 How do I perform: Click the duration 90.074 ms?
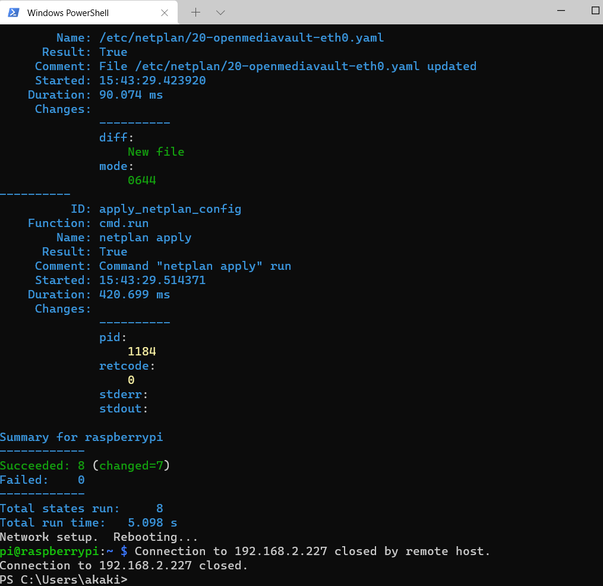click(x=131, y=94)
